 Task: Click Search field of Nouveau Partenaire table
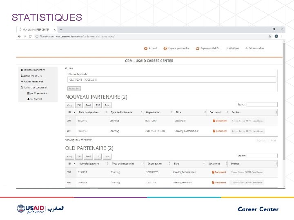pos(262,104)
